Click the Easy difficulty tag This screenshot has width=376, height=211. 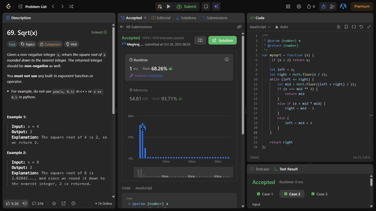point(12,44)
